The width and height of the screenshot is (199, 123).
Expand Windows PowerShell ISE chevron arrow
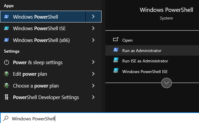click(x=93, y=28)
